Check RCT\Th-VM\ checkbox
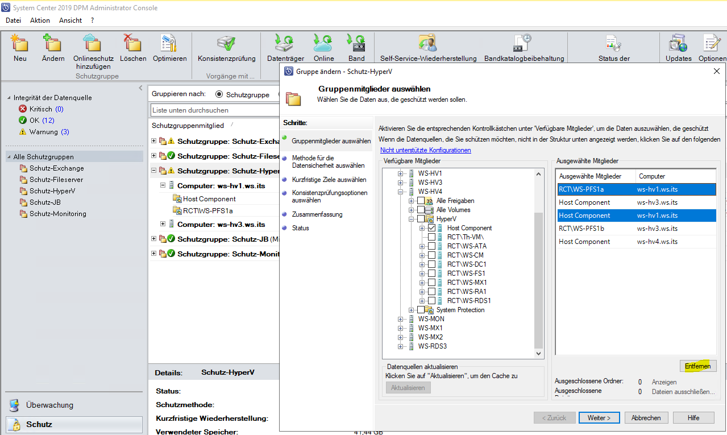727x435 pixels. coord(431,237)
